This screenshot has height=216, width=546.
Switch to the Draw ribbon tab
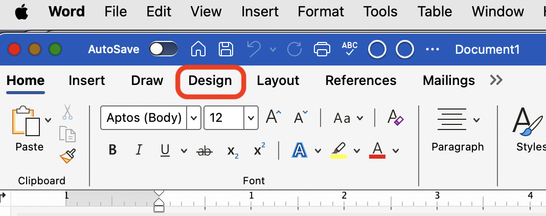(147, 81)
